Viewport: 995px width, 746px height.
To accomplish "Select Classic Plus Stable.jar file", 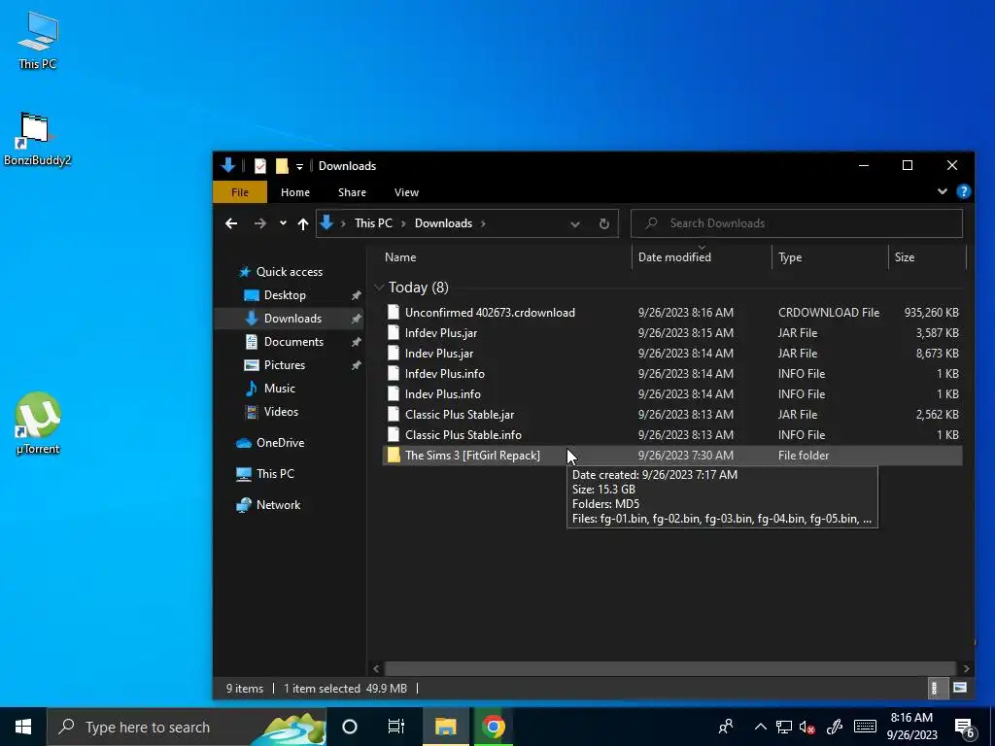I will click(672, 414).
